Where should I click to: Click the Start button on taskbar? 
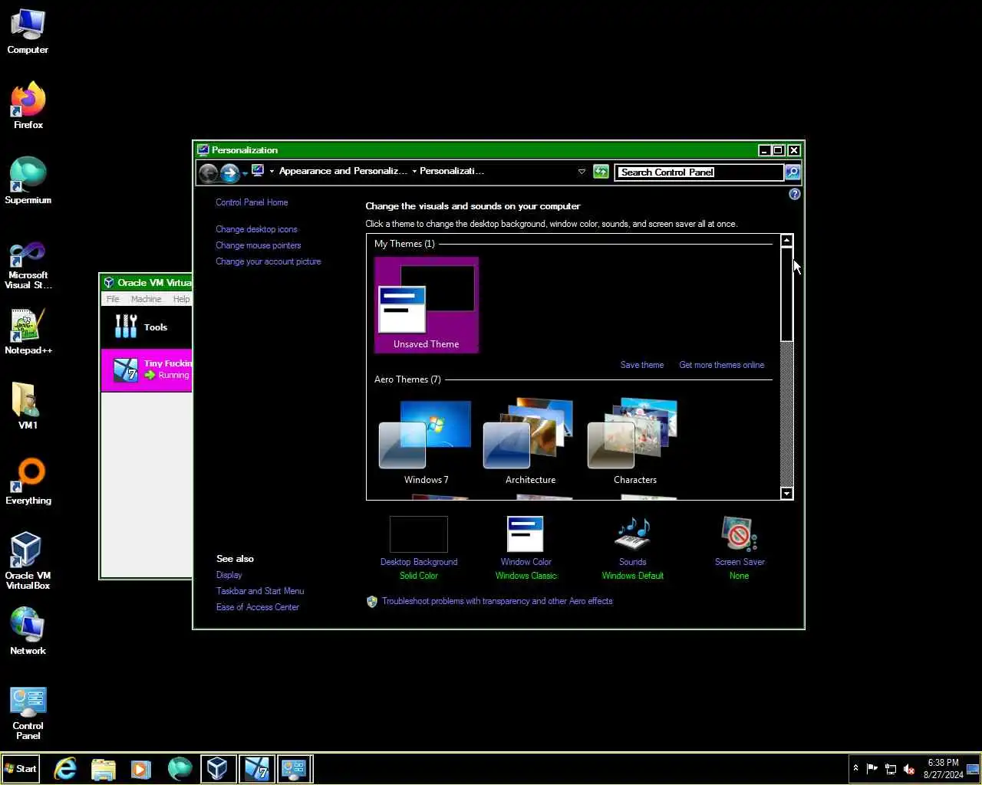(21, 769)
